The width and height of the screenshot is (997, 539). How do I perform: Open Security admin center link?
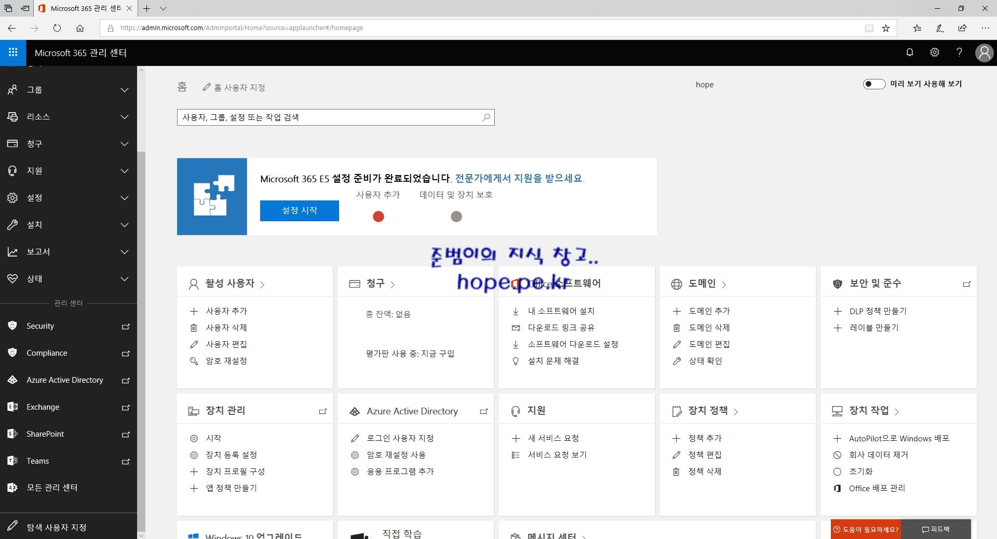[x=69, y=326]
